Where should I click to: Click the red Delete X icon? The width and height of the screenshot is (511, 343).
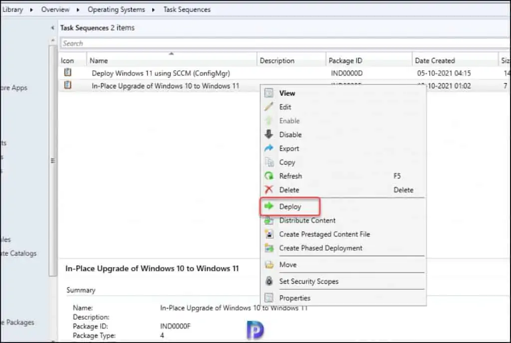coord(269,190)
